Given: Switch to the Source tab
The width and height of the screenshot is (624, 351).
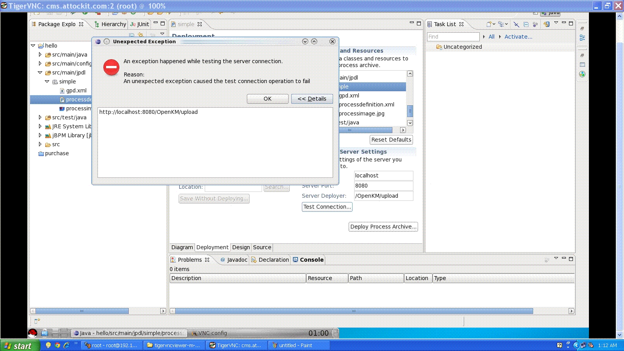Looking at the screenshot, I should [262, 247].
